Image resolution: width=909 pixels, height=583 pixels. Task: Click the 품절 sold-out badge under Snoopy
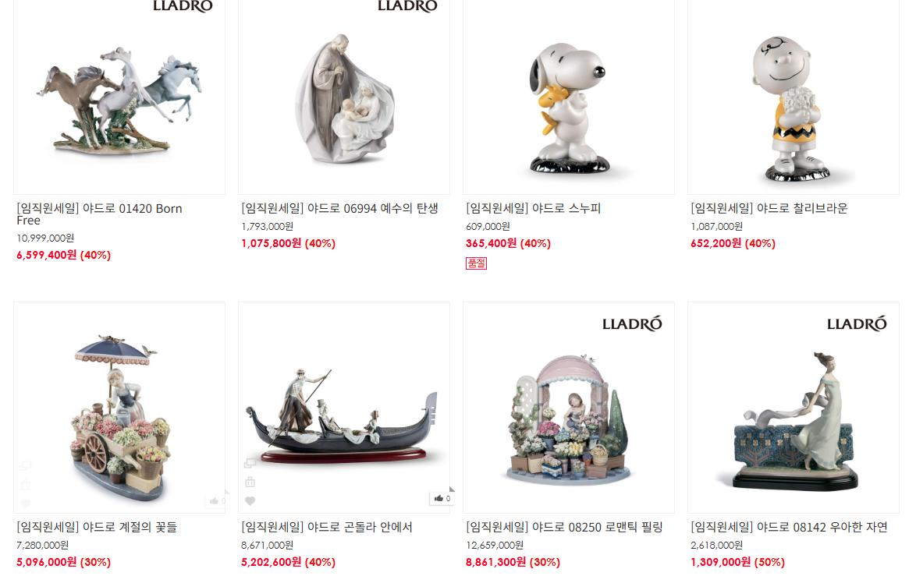coord(476,263)
